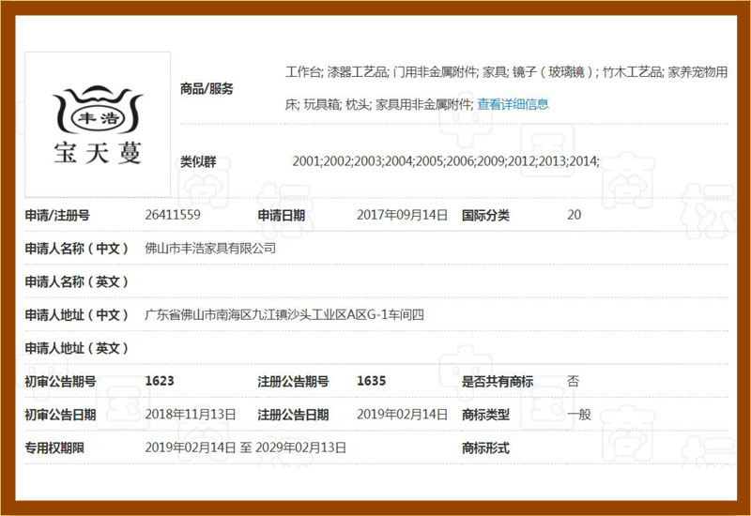Image resolution: width=751 pixels, height=516 pixels.
Task: Click the 专用权期限 label
Action: click(54, 448)
